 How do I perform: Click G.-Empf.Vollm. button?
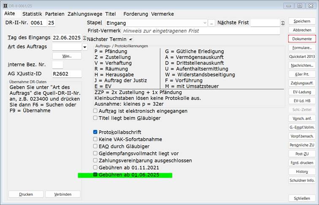pyautogui.click(x=302, y=127)
